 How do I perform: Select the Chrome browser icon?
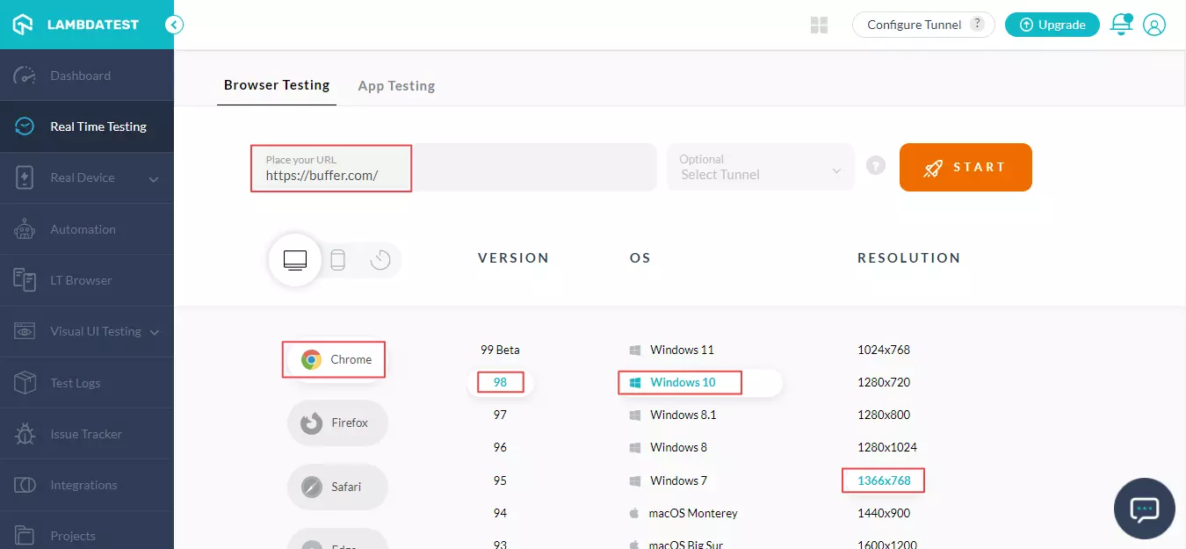tap(311, 359)
